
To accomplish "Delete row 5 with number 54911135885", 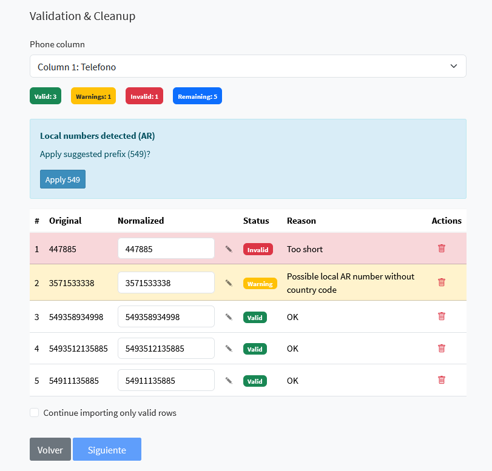I will point(442,380).
